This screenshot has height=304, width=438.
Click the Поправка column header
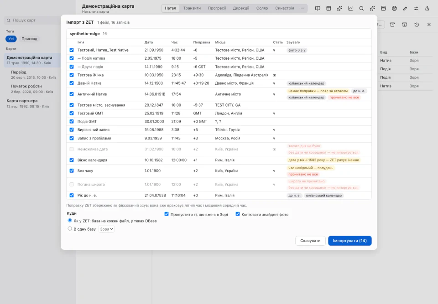point(201,42)
